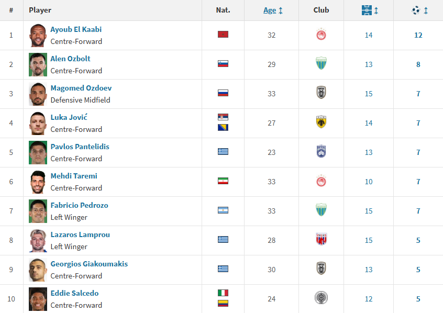Click the matches value 13 in Alen Ozbolt's row
443x313 pixels.
coord(369,64)
